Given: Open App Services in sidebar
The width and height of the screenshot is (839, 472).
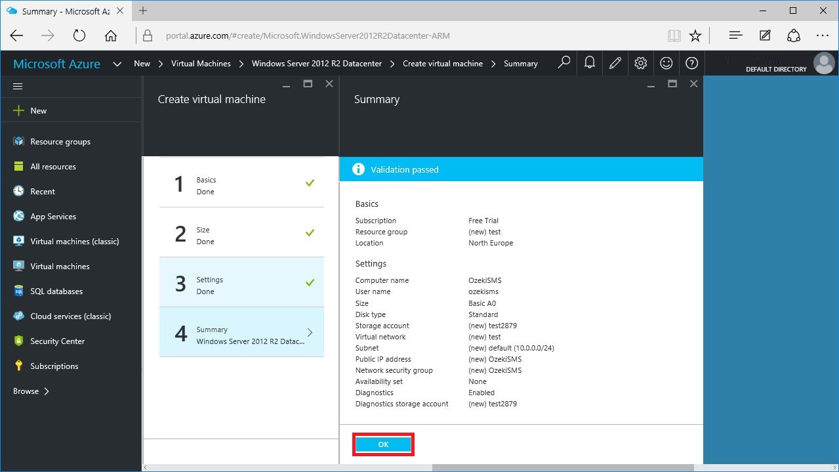Looking at the screenshot, I should click(x=44, y=217).
